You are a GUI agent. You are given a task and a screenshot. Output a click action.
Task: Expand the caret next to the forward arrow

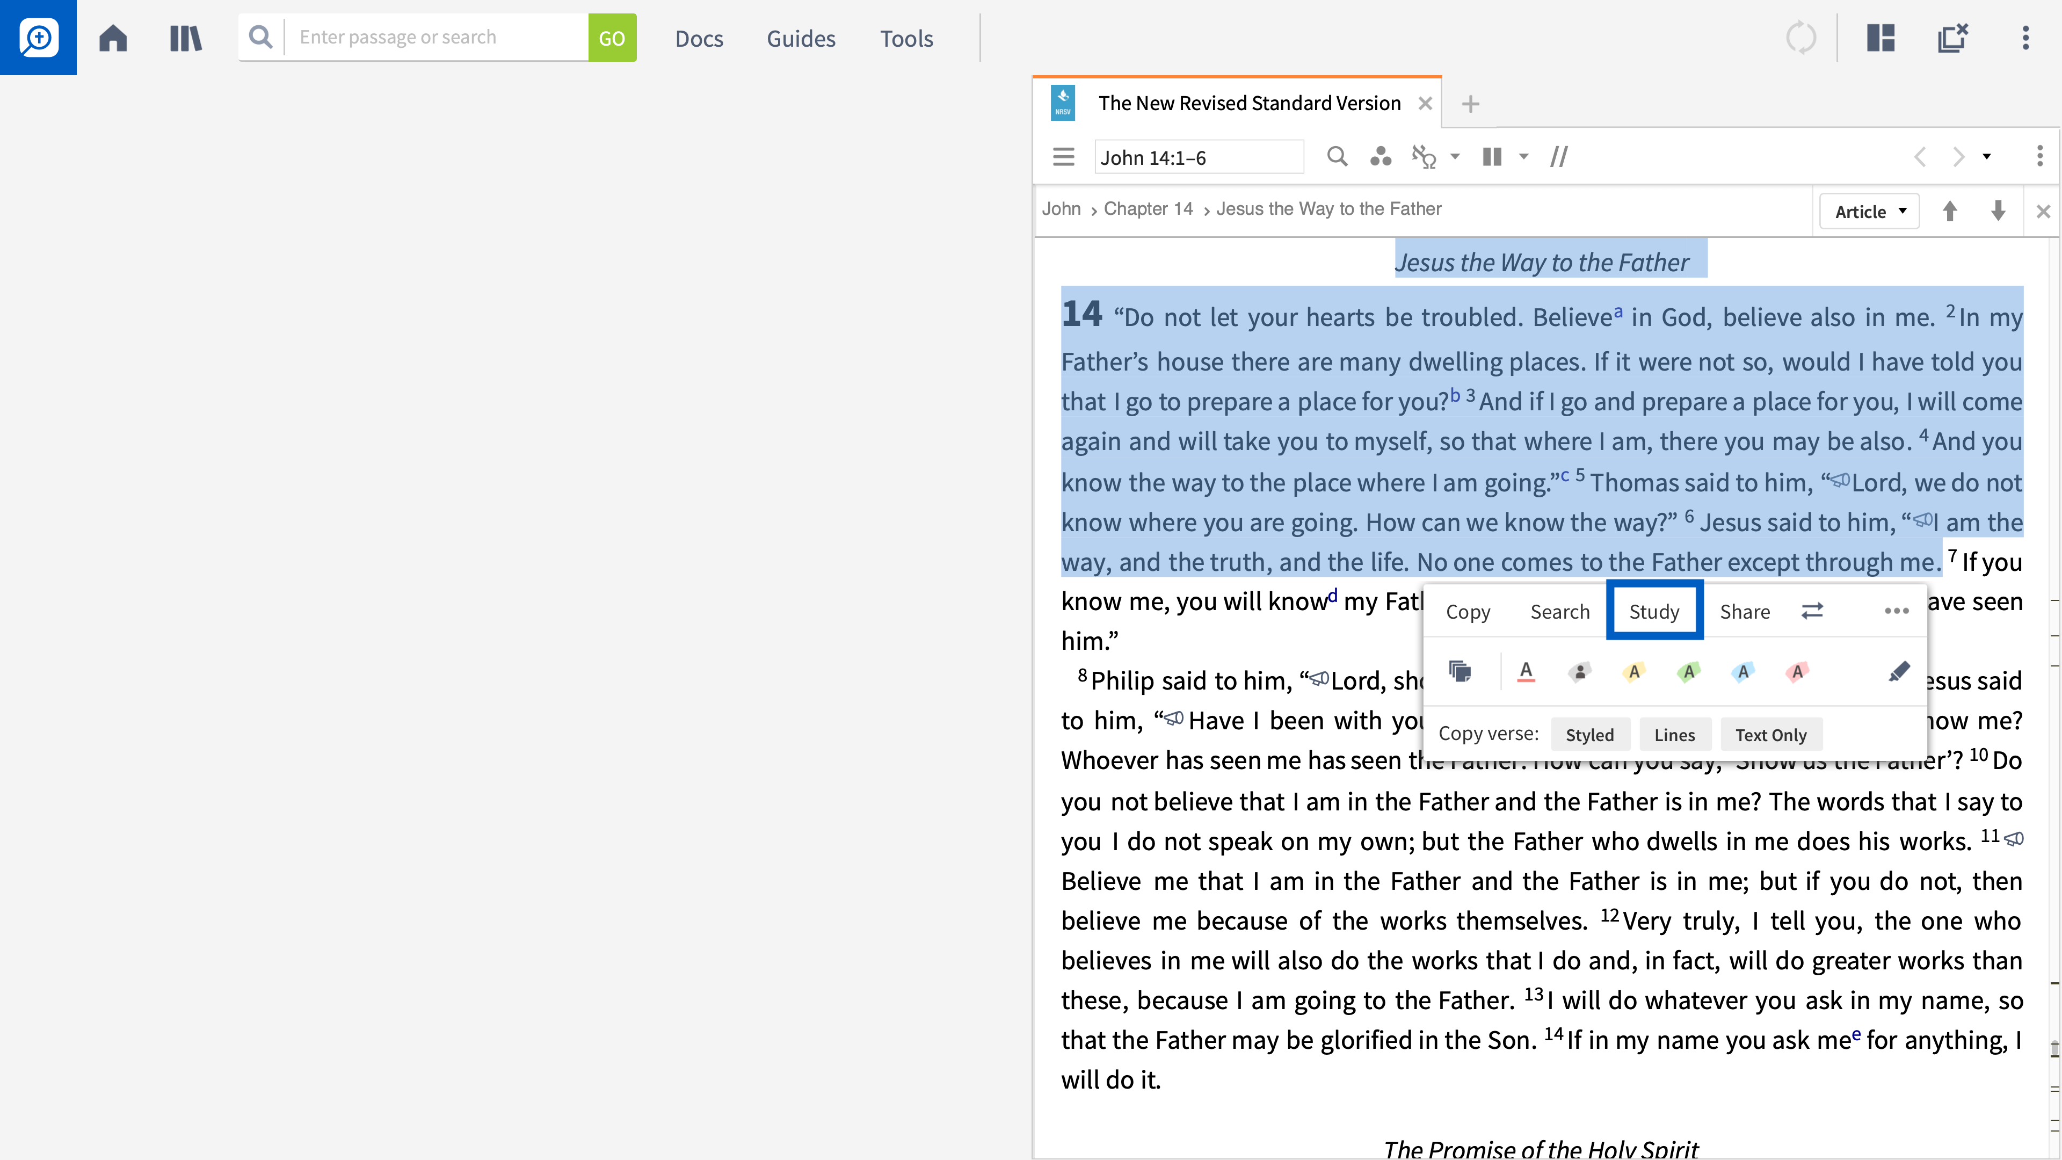pos(1987,156)
